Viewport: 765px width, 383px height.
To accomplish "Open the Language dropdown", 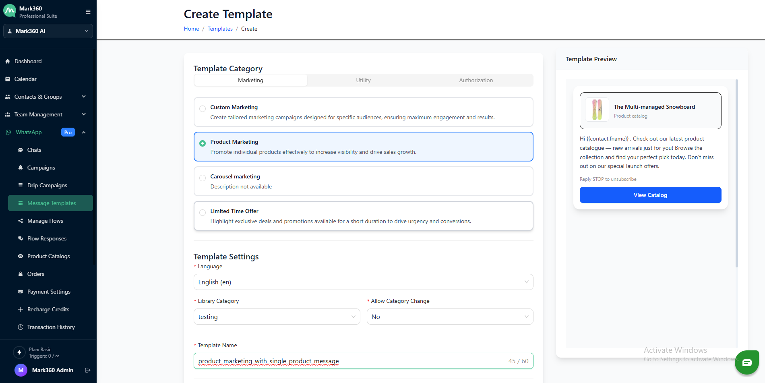I will (363, 282).
